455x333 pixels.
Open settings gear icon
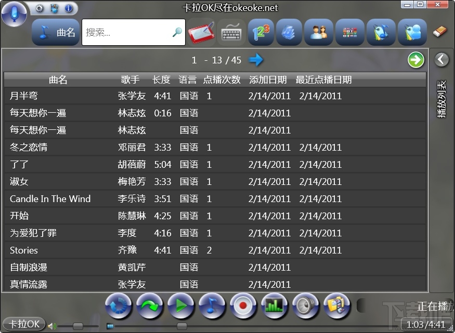[x=40, y=8]
